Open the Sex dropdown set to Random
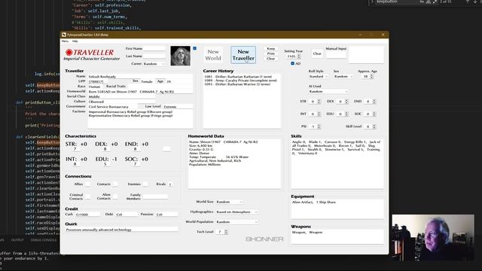 [x=343, y=76]
